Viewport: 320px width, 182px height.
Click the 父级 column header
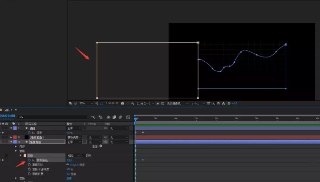(x=107, y=124)
